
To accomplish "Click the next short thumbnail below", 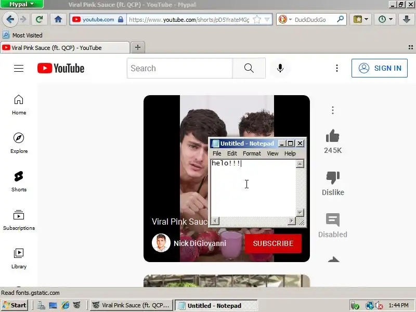I will 227,281.
